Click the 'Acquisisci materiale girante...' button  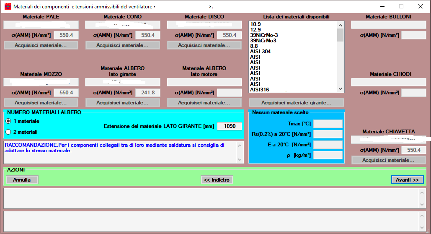296,103
